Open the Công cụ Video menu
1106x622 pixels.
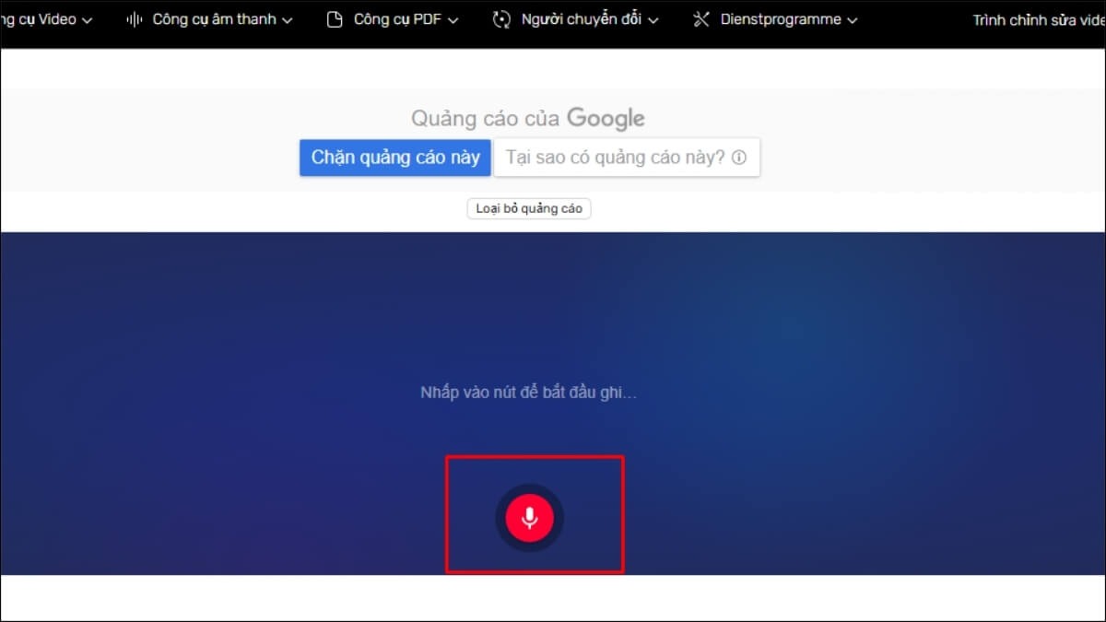(46, 19)
